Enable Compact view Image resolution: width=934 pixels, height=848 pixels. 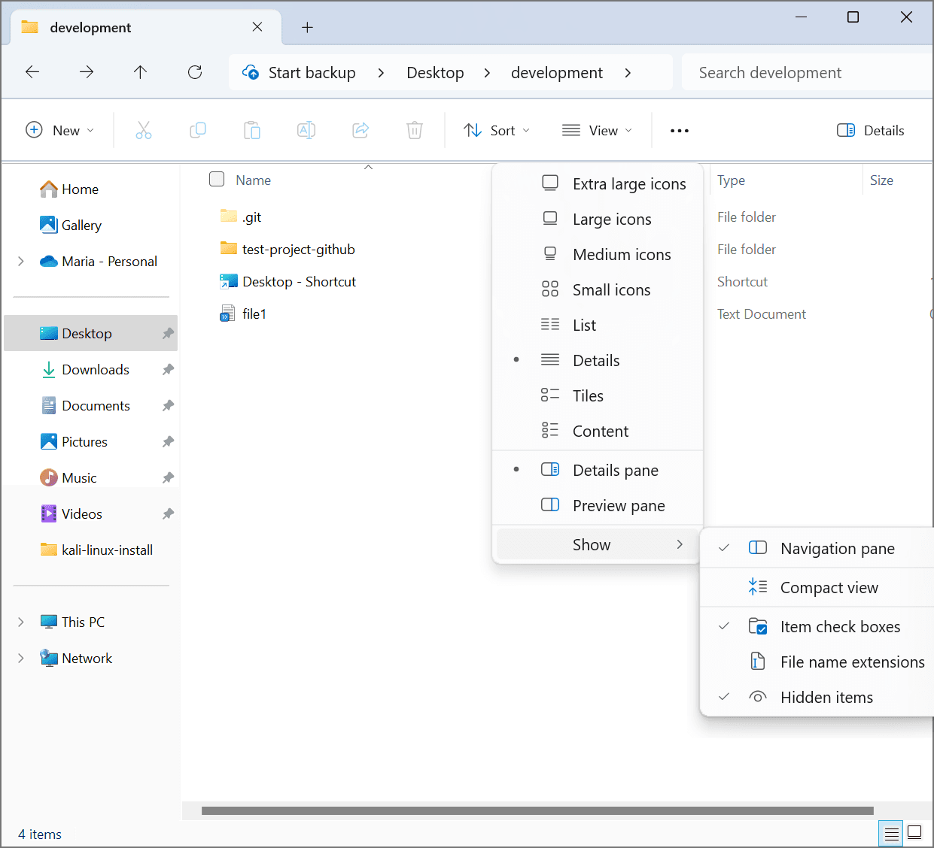pos(817,587)
